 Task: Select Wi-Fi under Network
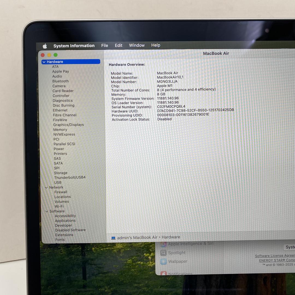click(59, 206)
